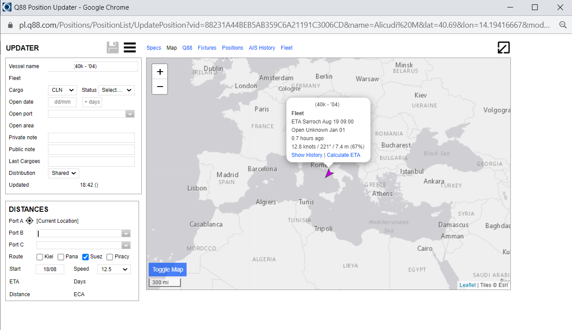Screen dimensions: 572x330
Task: Expand the Status select dropdown
Action: click(116, 90)
